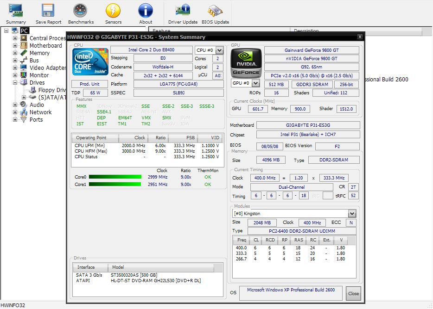The image size is (433, 309).
Task: Click the drives Interface column header
Action: click(90, 267)
